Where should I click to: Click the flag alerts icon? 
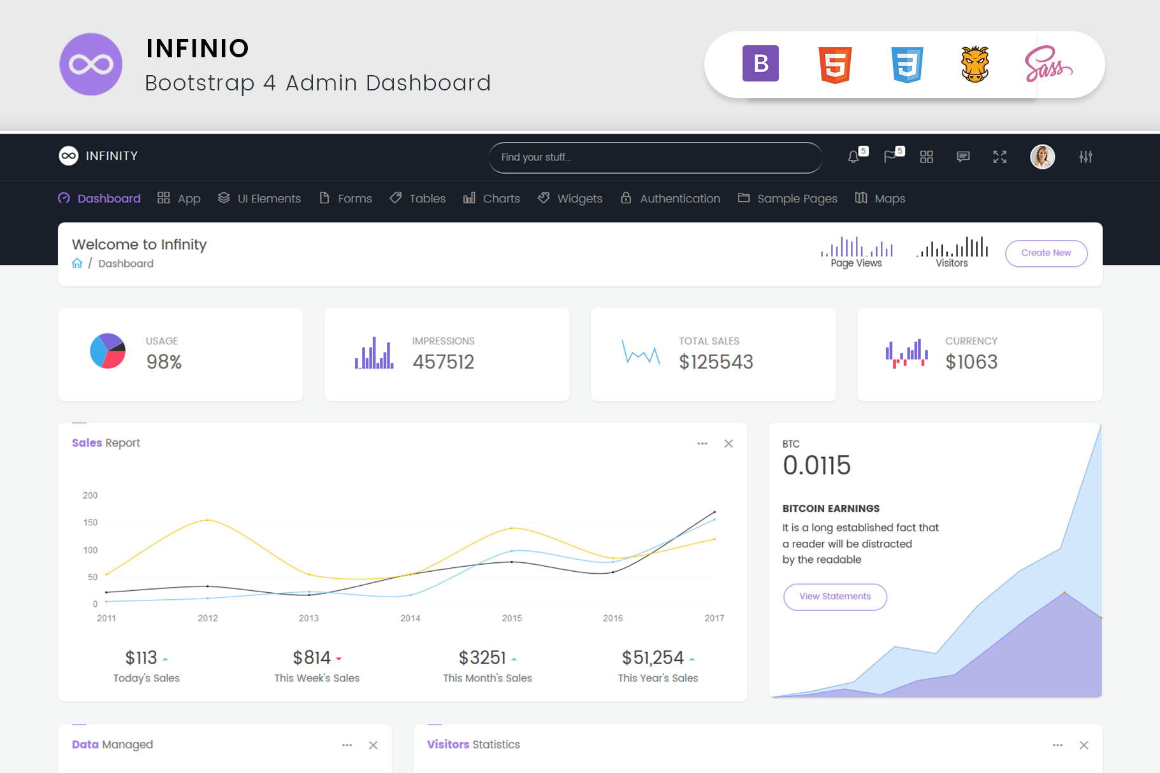890,157
